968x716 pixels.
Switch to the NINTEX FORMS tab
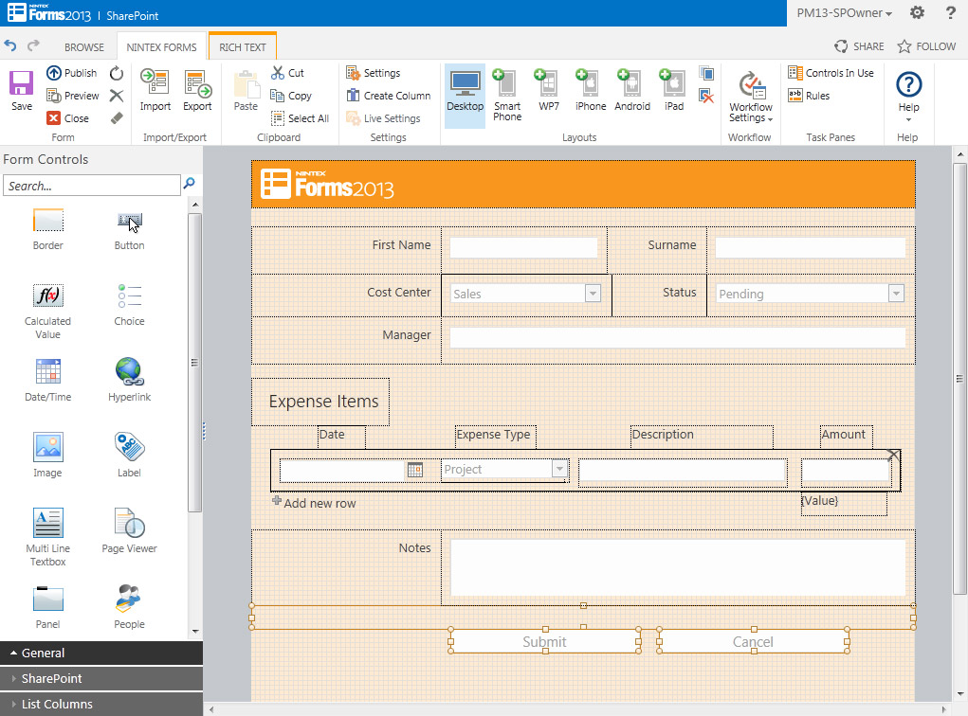[162, 46]
